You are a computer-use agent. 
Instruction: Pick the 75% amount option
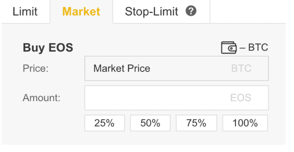pyautogui.click(x=196, y=123)
